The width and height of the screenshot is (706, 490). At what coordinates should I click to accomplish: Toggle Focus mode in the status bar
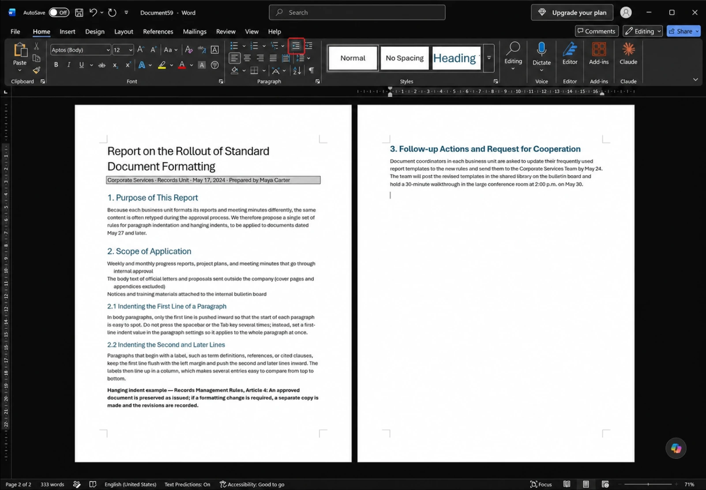[541, 484]
